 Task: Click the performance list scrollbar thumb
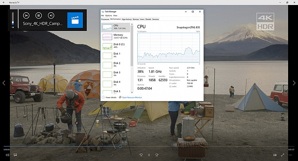pos(132,46)
